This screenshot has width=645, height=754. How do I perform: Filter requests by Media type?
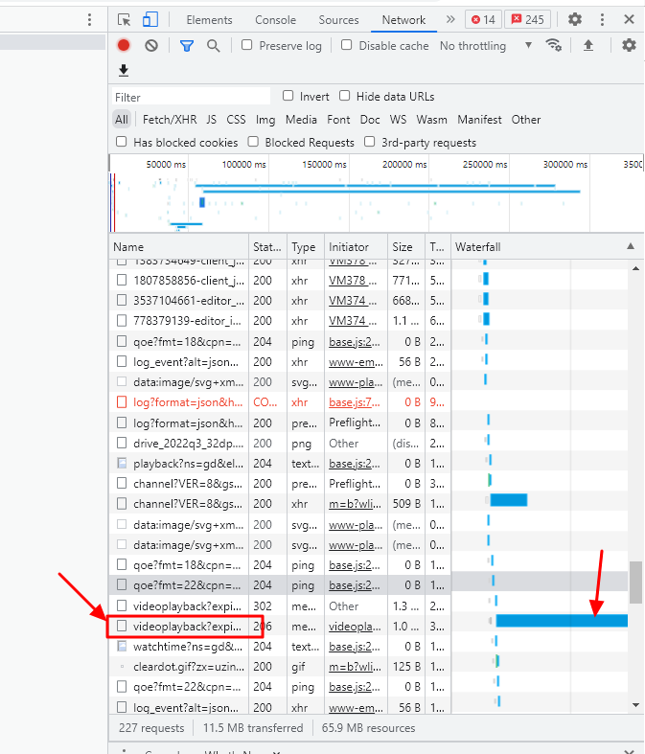click(x=301, y=119)
